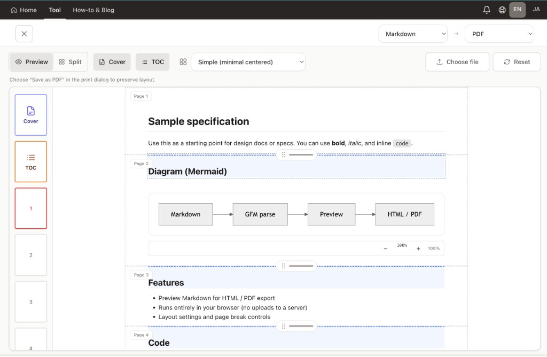The image size is (547, 357).
Task: Select the Cover thumbnail in sidebar
Action: point(30,115)
